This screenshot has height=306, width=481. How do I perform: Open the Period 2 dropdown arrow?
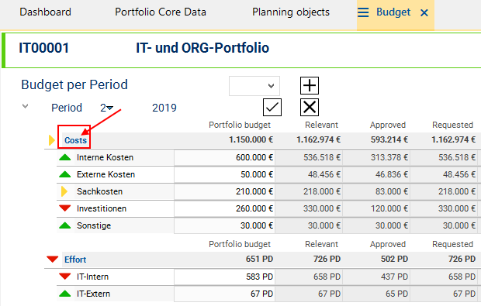coord(110,108)
